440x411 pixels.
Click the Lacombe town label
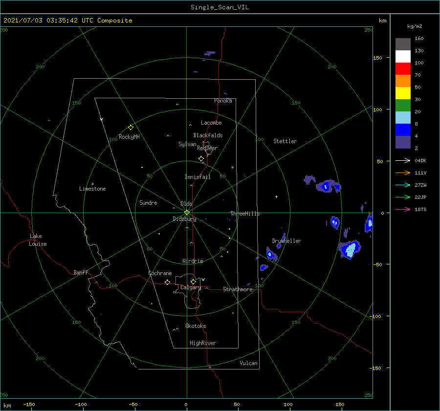coord(211,123)
